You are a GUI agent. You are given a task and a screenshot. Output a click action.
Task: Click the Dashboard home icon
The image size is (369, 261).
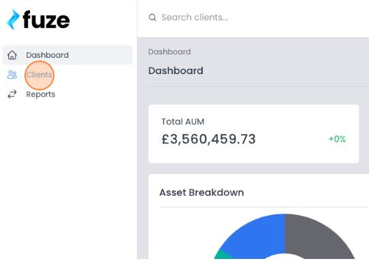12,55
